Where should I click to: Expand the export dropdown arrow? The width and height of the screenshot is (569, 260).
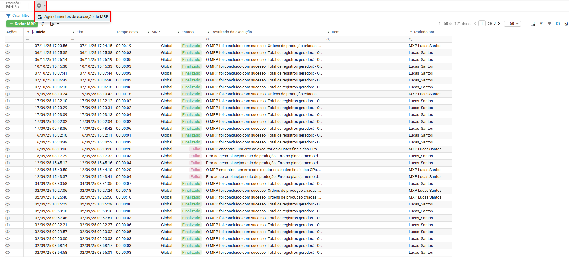coord(58,24)
